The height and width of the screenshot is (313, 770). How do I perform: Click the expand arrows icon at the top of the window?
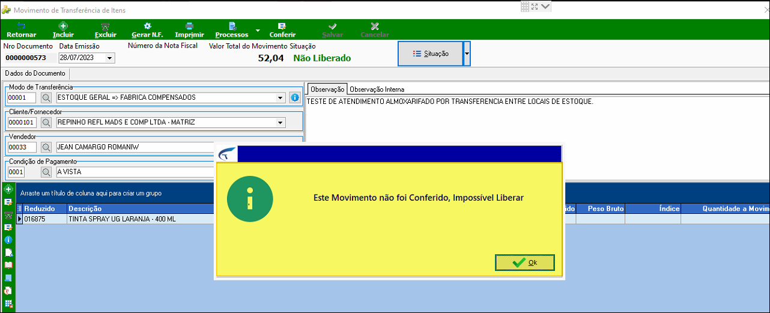[x=535, y=6]
